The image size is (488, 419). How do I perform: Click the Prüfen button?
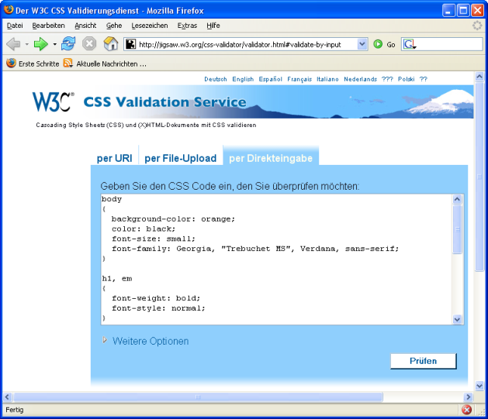coord(424,361)
